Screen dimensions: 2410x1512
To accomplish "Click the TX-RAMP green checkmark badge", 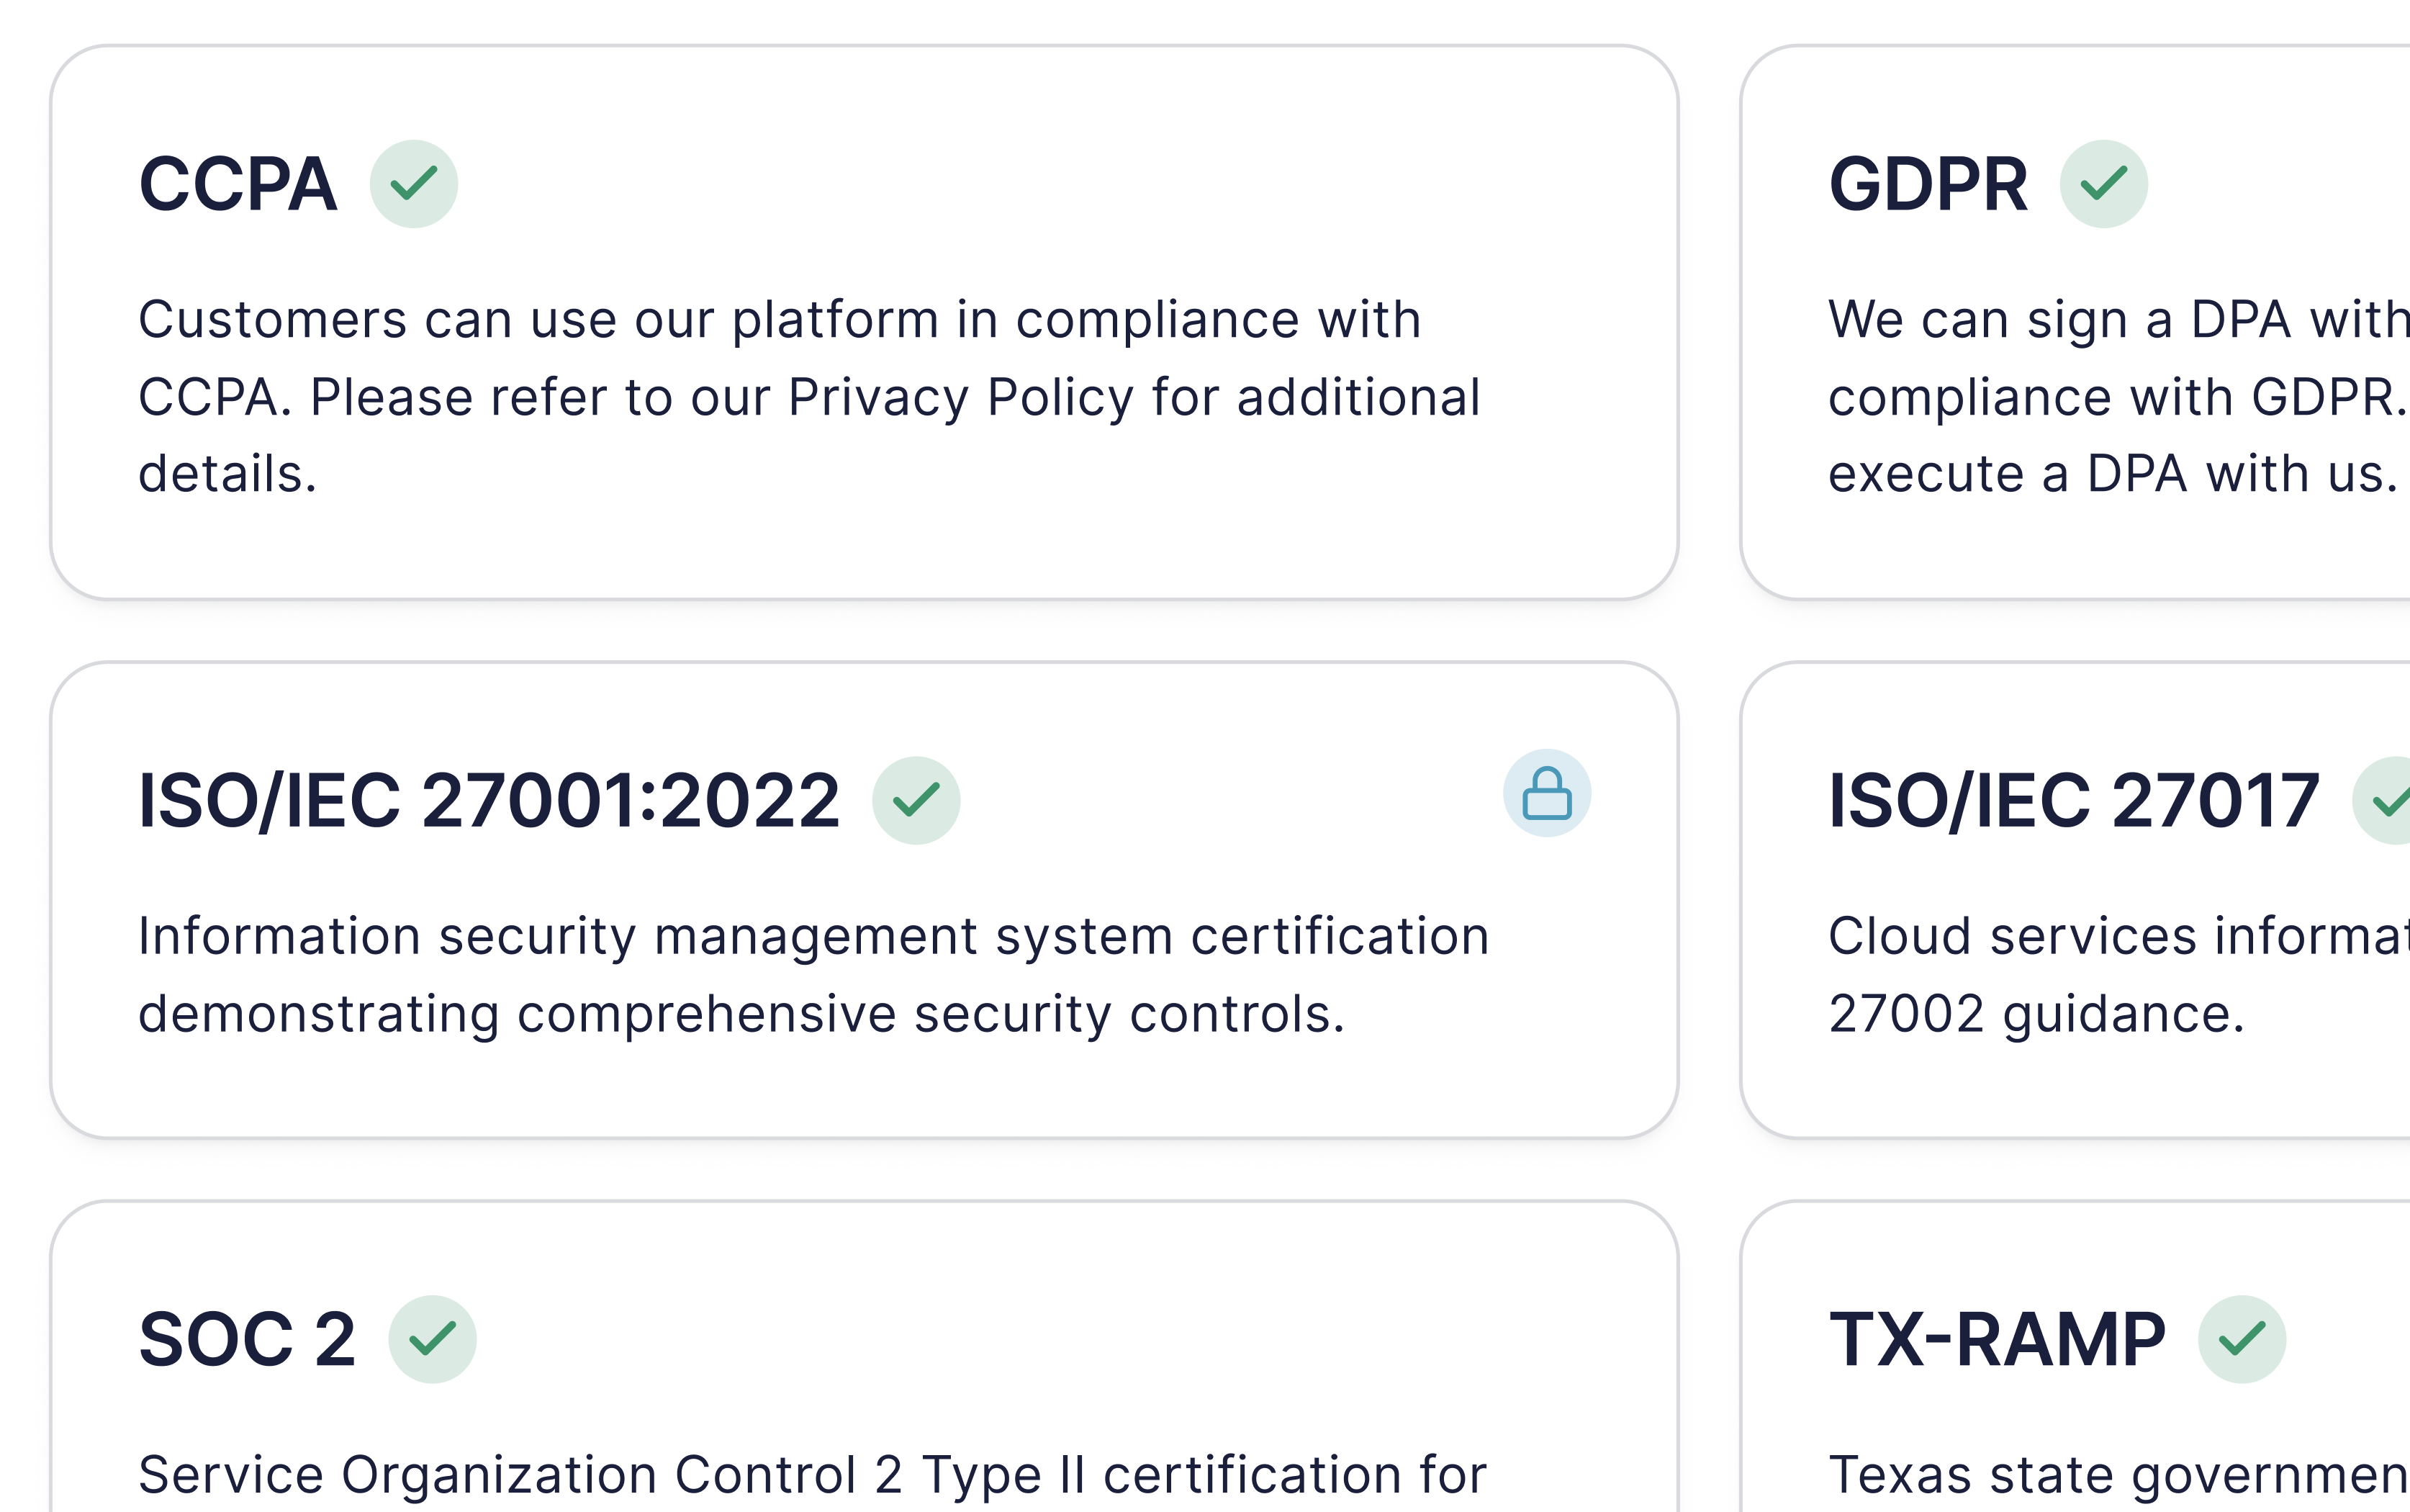I will tap(2241, 1339).
